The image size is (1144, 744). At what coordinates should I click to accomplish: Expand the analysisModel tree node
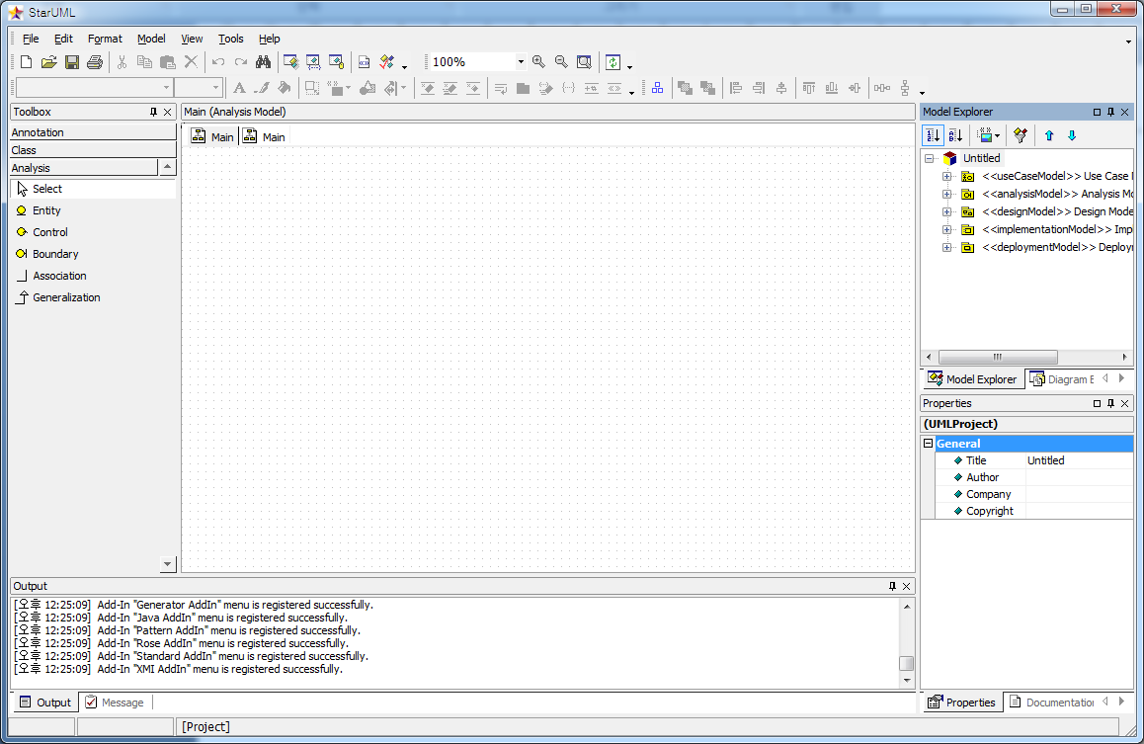click(946, 194)
